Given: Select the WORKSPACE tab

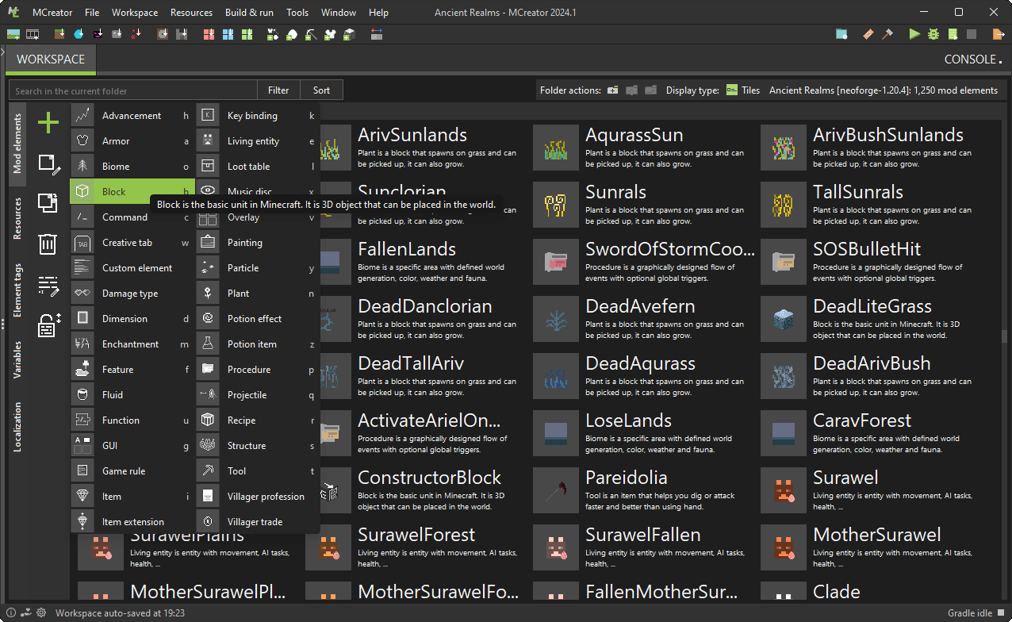Looking at the screenshot, I should 51,60.
